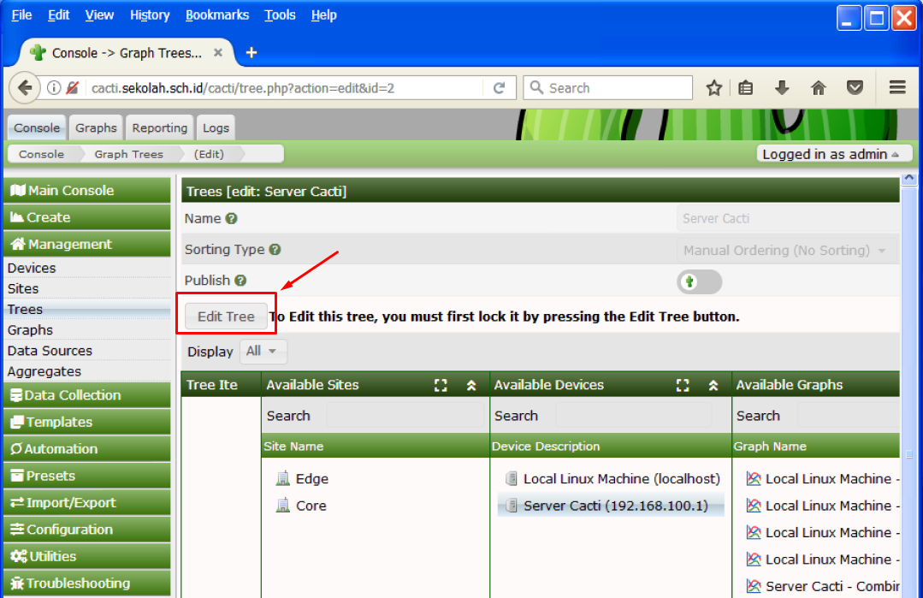Image resolution: width=923 pixels, height=598 pixels.
Task: Open the Display All dropdown
Action: (263, 352)
